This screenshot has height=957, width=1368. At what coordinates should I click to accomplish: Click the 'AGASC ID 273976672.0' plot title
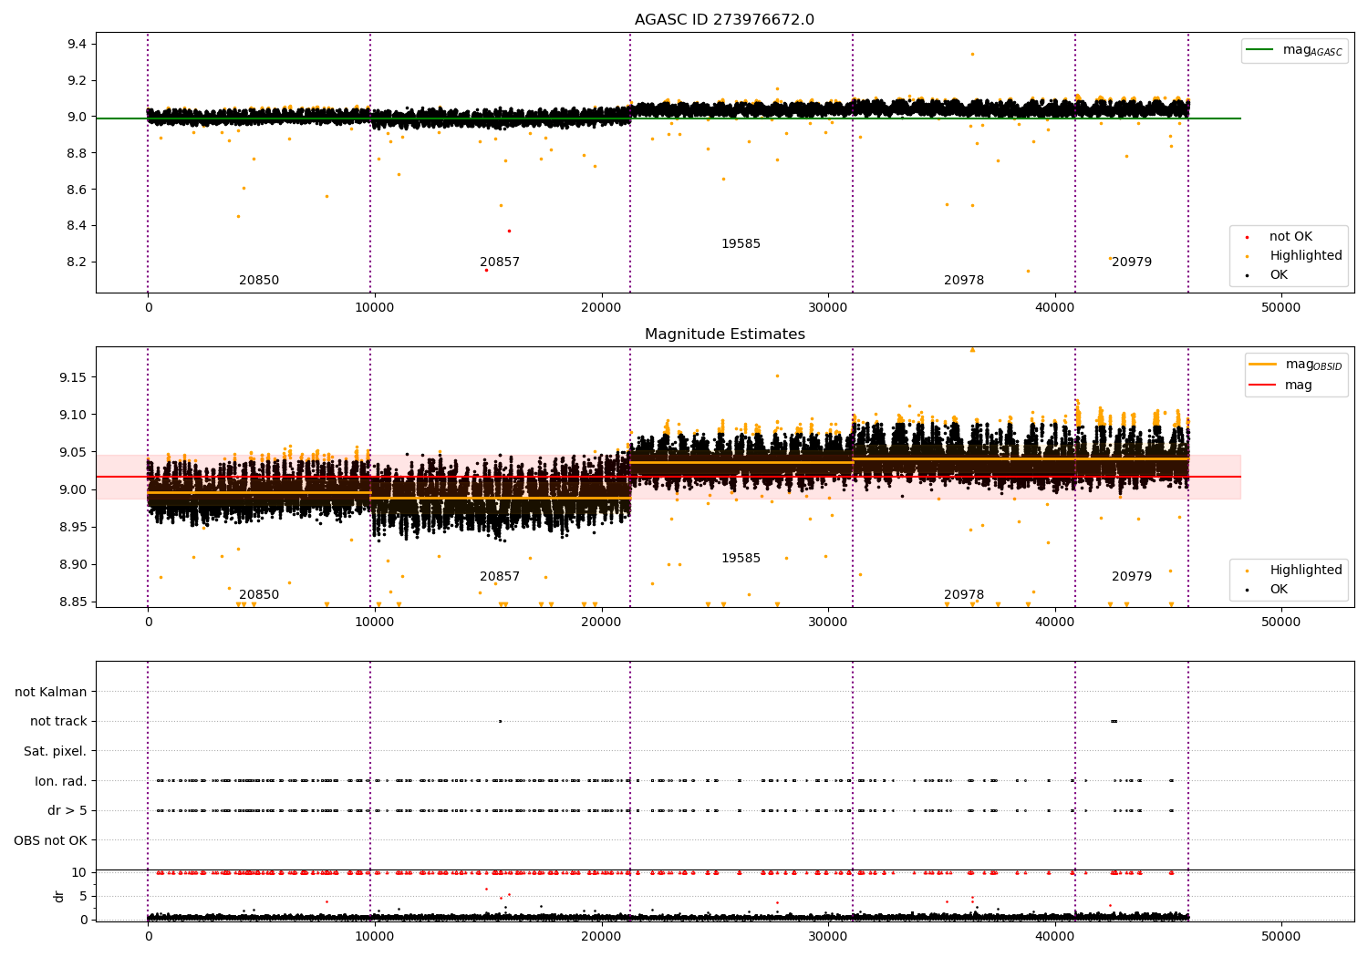[x=724, y=20]
